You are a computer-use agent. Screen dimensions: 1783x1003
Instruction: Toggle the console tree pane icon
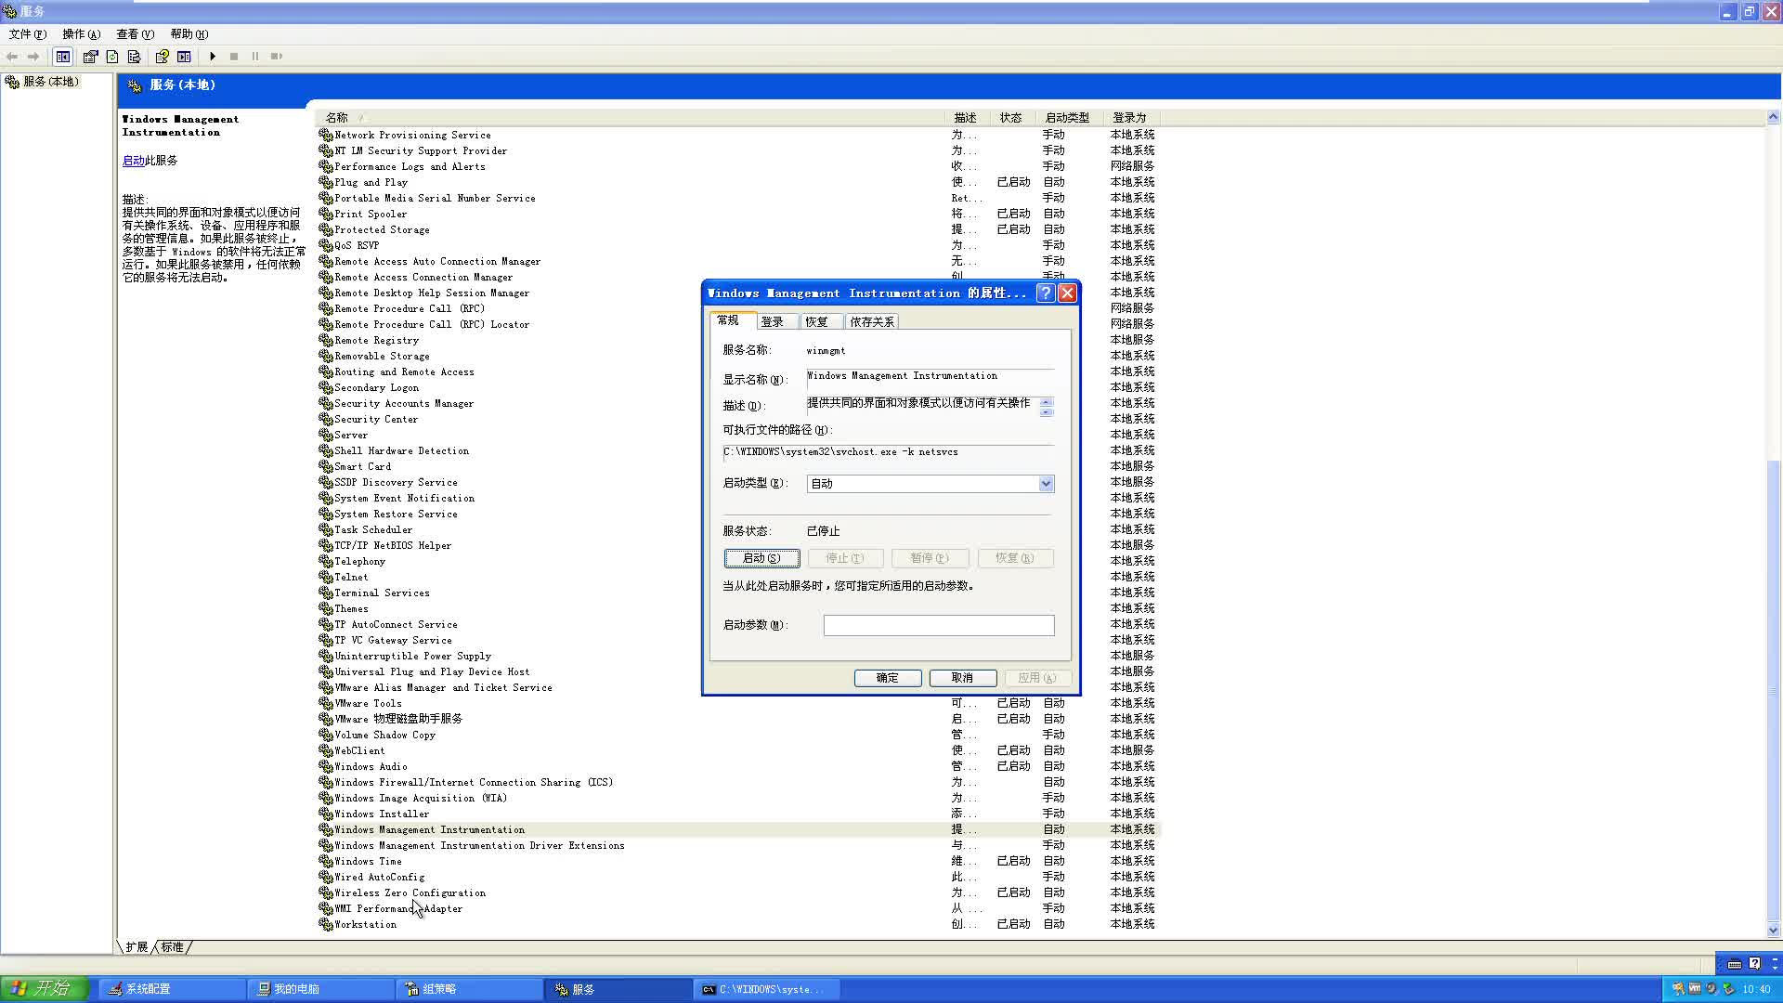(x=62, y=57)
